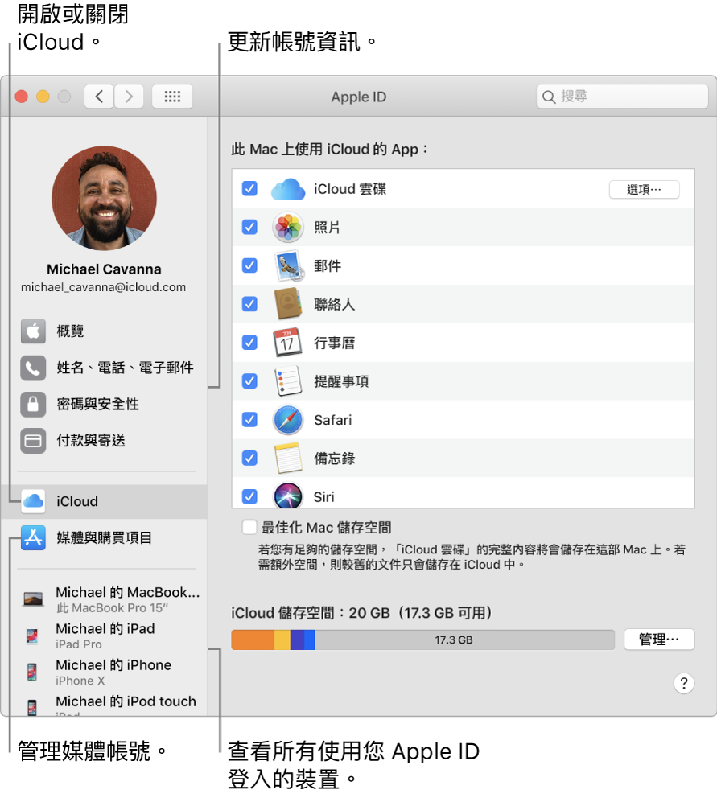The image size is (717, 798).
Task: Open 付款與寄送 in the sidebar
Action: click(x=105, y=441)
